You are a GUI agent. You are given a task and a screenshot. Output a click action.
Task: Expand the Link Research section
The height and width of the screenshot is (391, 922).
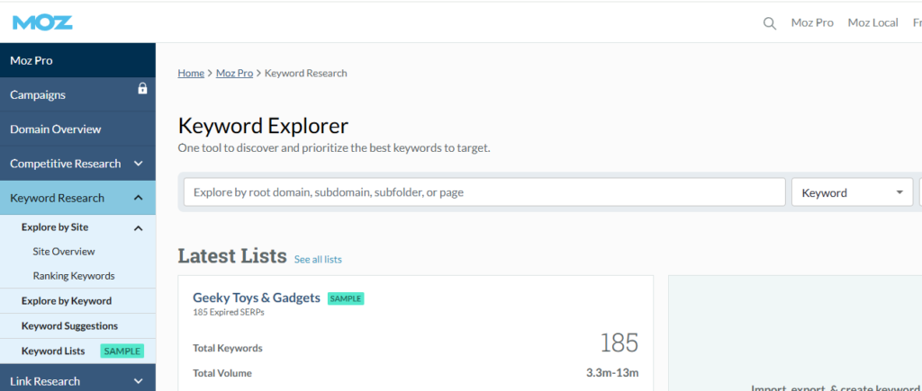[x=138, y=382]
